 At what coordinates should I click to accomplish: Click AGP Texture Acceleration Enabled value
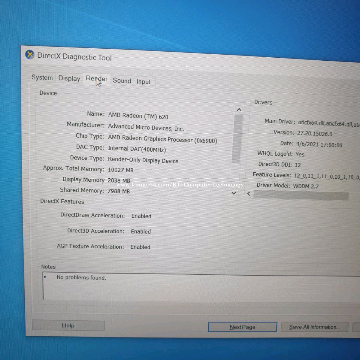[x=140, y=247]
